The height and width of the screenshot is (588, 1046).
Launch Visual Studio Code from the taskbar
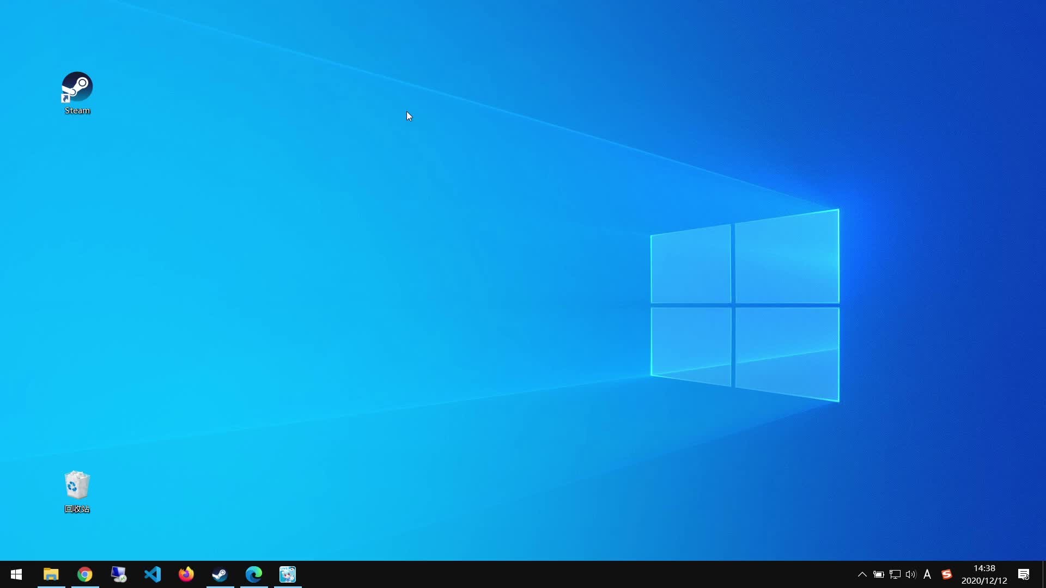(153, 574)
